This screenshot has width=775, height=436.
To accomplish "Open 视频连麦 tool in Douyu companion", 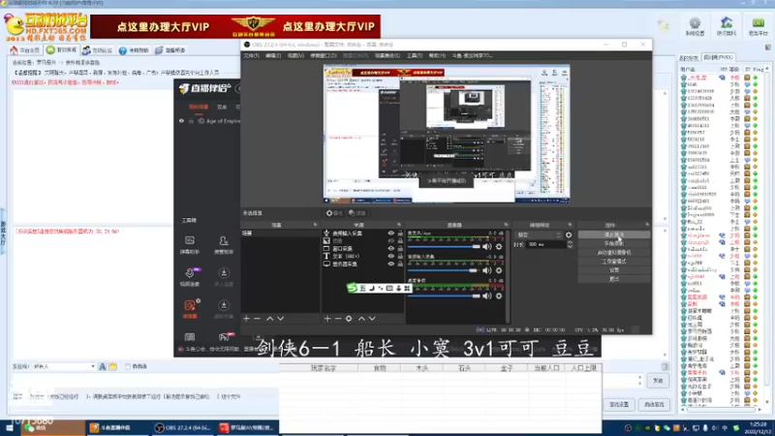I will coord(190,277).
